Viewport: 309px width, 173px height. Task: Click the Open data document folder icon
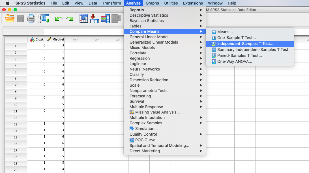point(10,18)
